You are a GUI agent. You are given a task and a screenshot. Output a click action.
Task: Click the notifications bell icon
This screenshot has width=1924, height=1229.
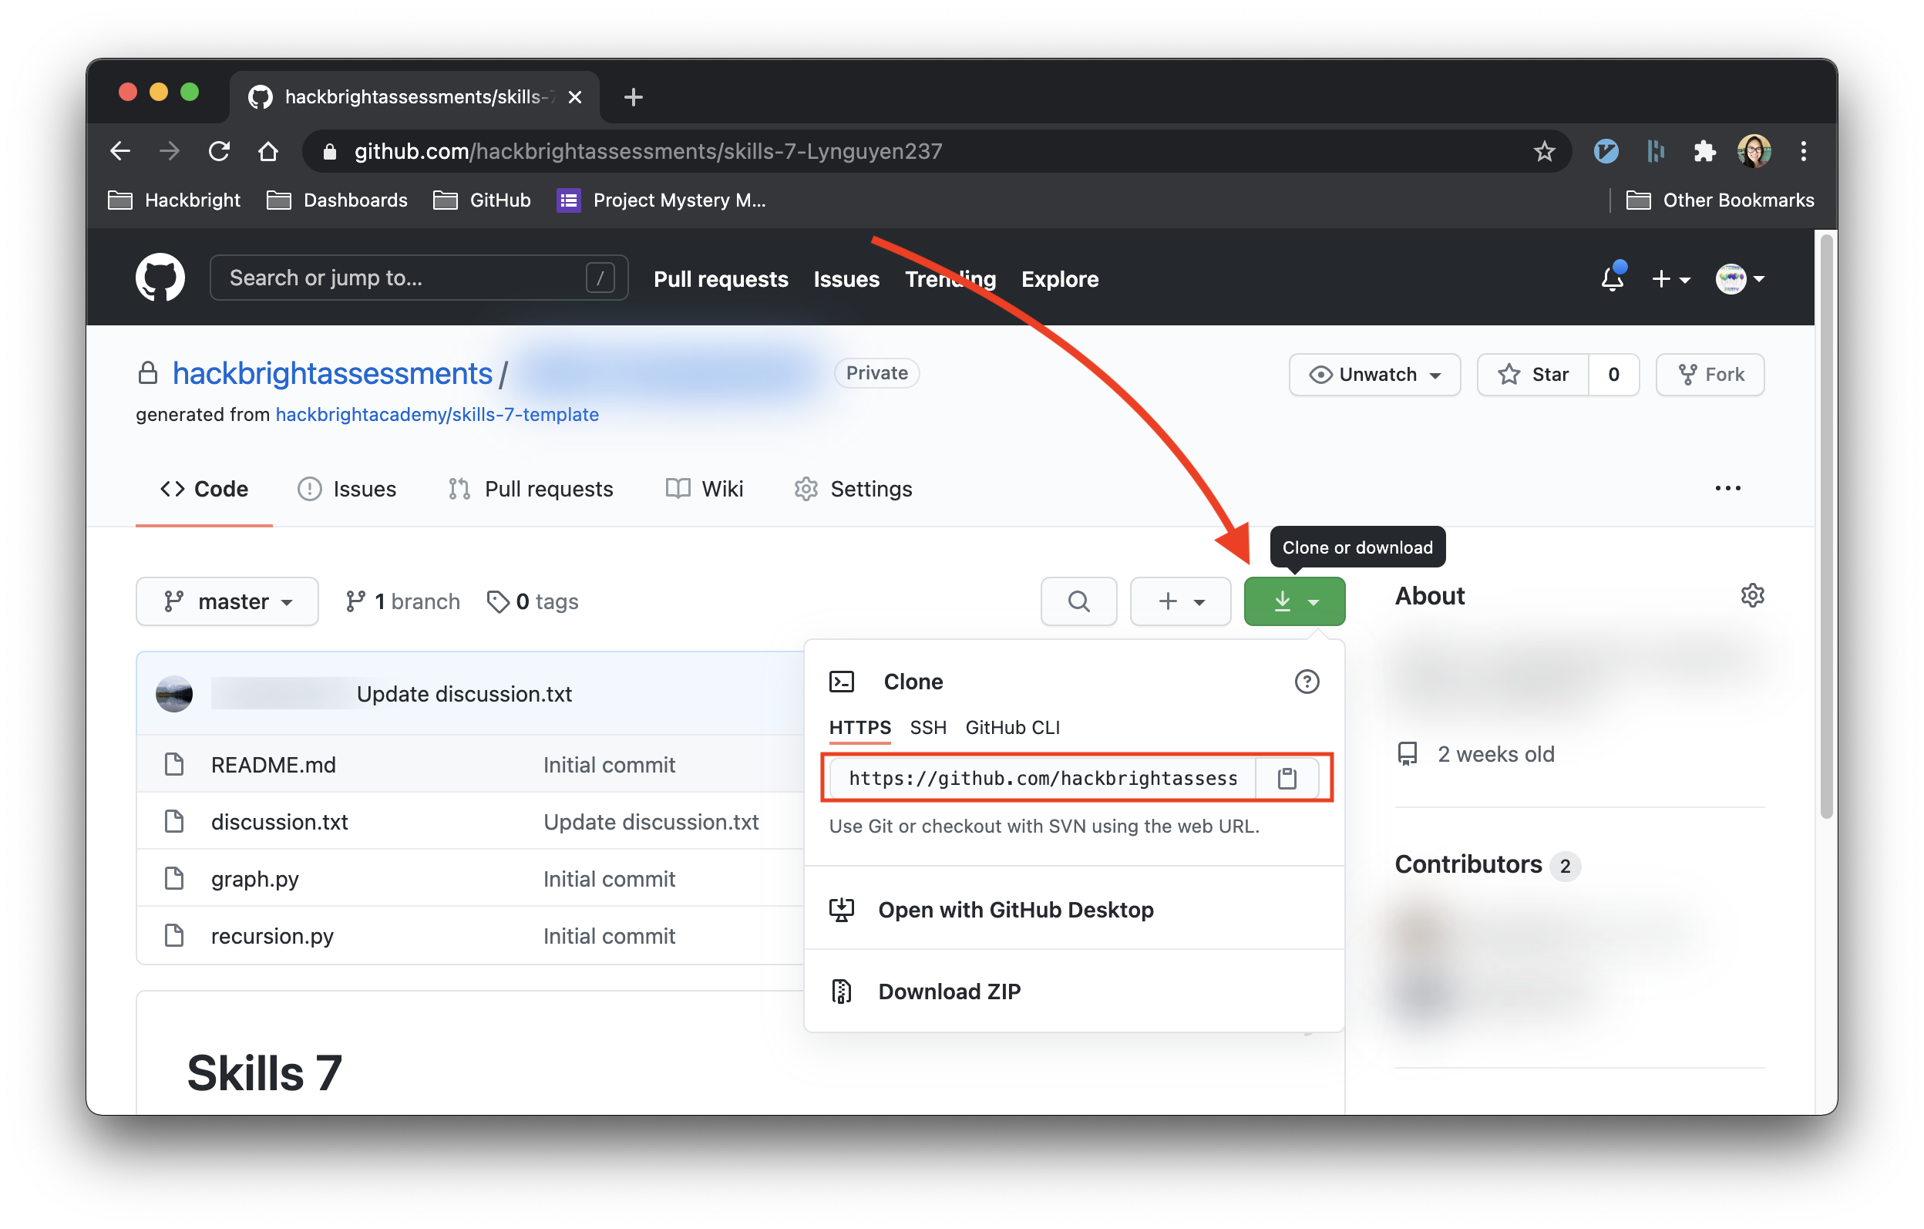(1612, 279)
